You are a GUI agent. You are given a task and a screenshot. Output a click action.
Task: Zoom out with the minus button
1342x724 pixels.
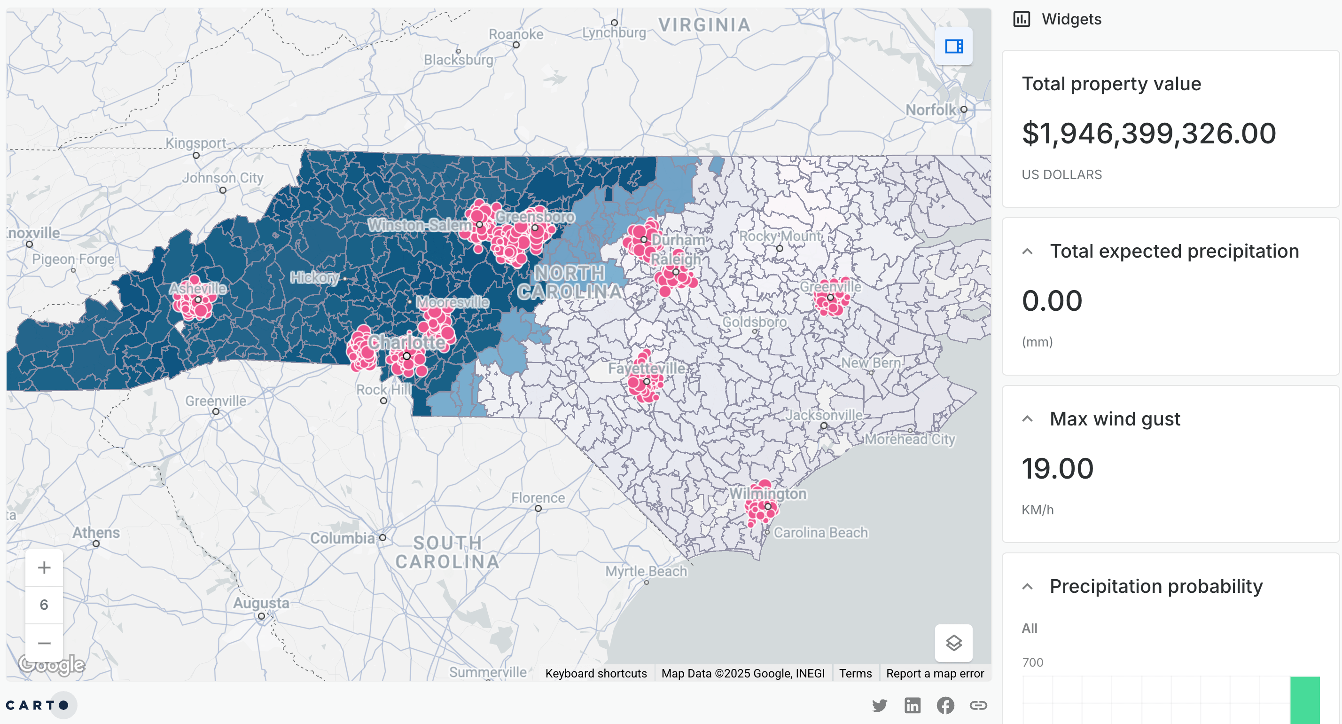pyautogui.click(x=44, y=643)
